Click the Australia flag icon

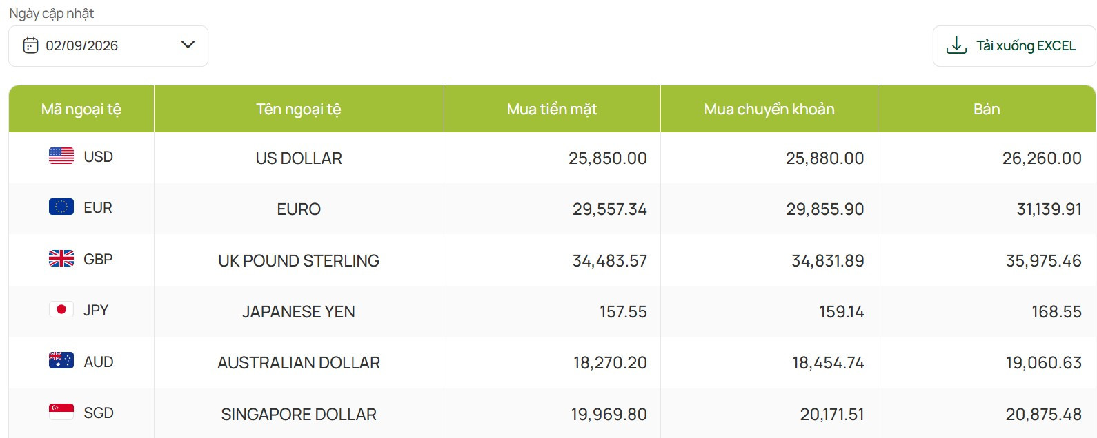click(61, 361)
